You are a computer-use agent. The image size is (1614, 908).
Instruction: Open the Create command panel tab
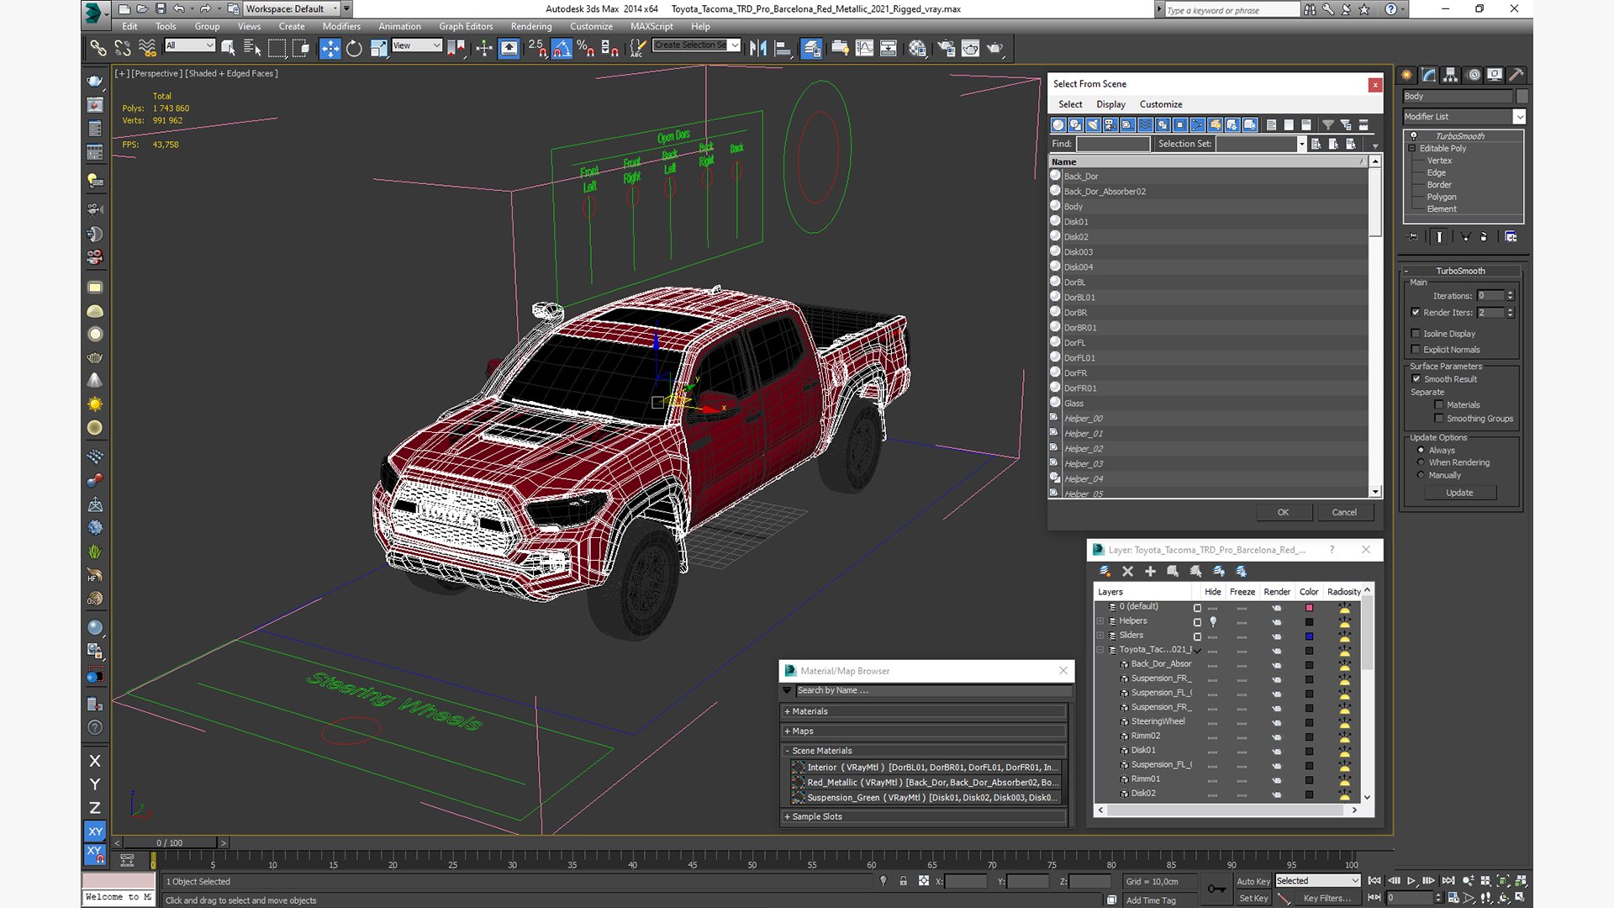(x=1407, y=75)
